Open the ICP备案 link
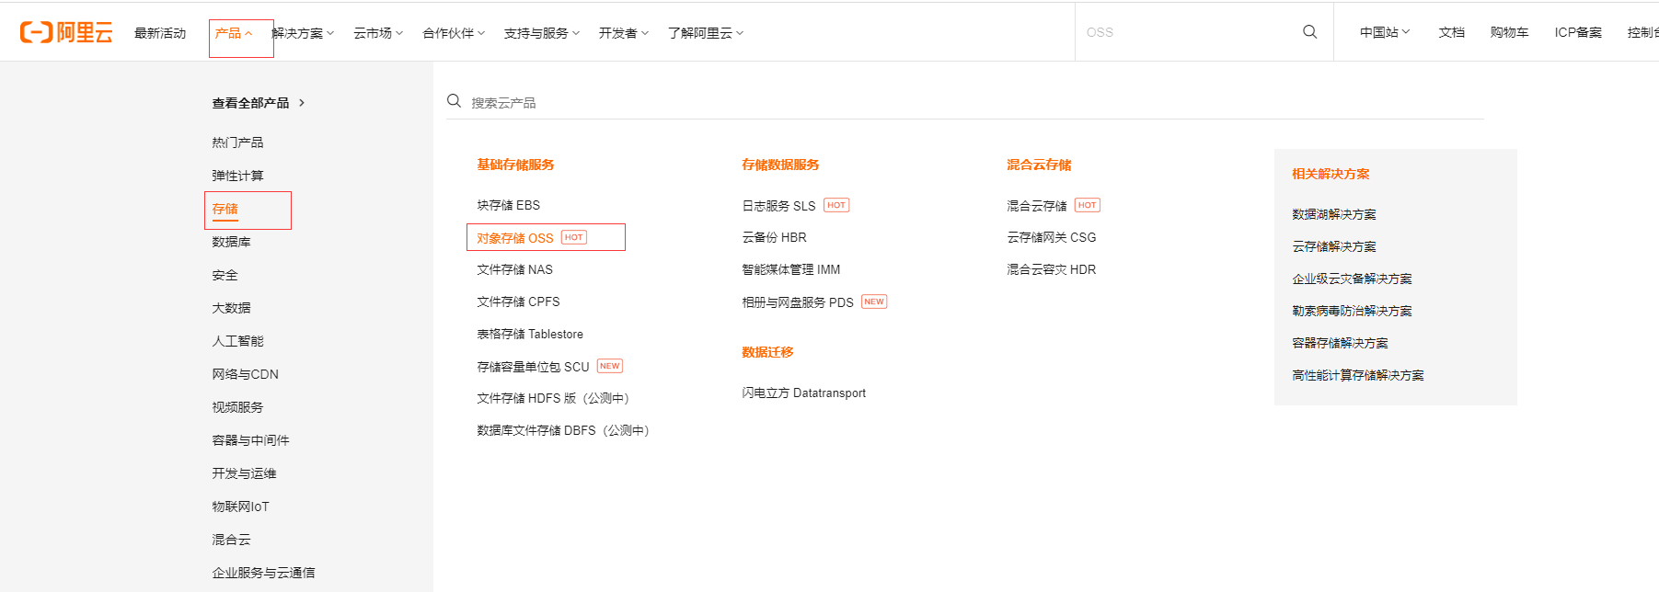Image resolution: width=1659 pixels, height=592 pixels. point(1578,32)
